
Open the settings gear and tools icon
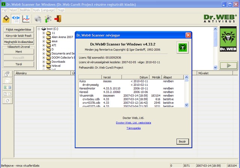pos(48,19)
